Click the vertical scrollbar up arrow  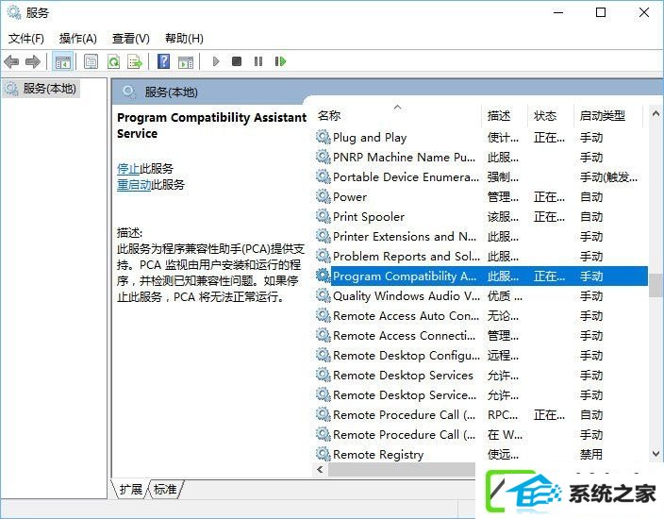point(656,113)
